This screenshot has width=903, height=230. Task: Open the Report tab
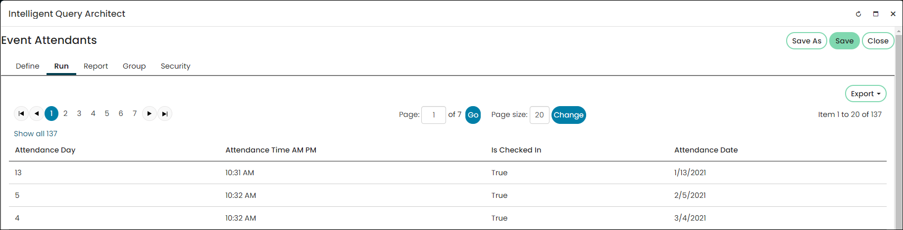click(96, 66)
